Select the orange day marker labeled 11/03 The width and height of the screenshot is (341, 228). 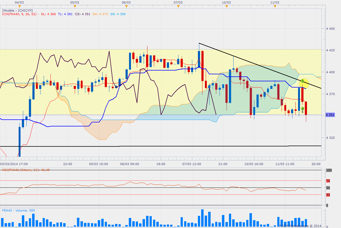[x=275, y=7]
